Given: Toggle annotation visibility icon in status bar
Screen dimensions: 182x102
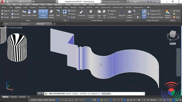Looking at the screenshot, I should click(125, 100).
